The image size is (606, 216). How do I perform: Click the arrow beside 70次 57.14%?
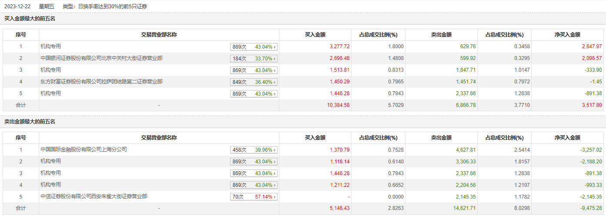[x=275, y=197]
